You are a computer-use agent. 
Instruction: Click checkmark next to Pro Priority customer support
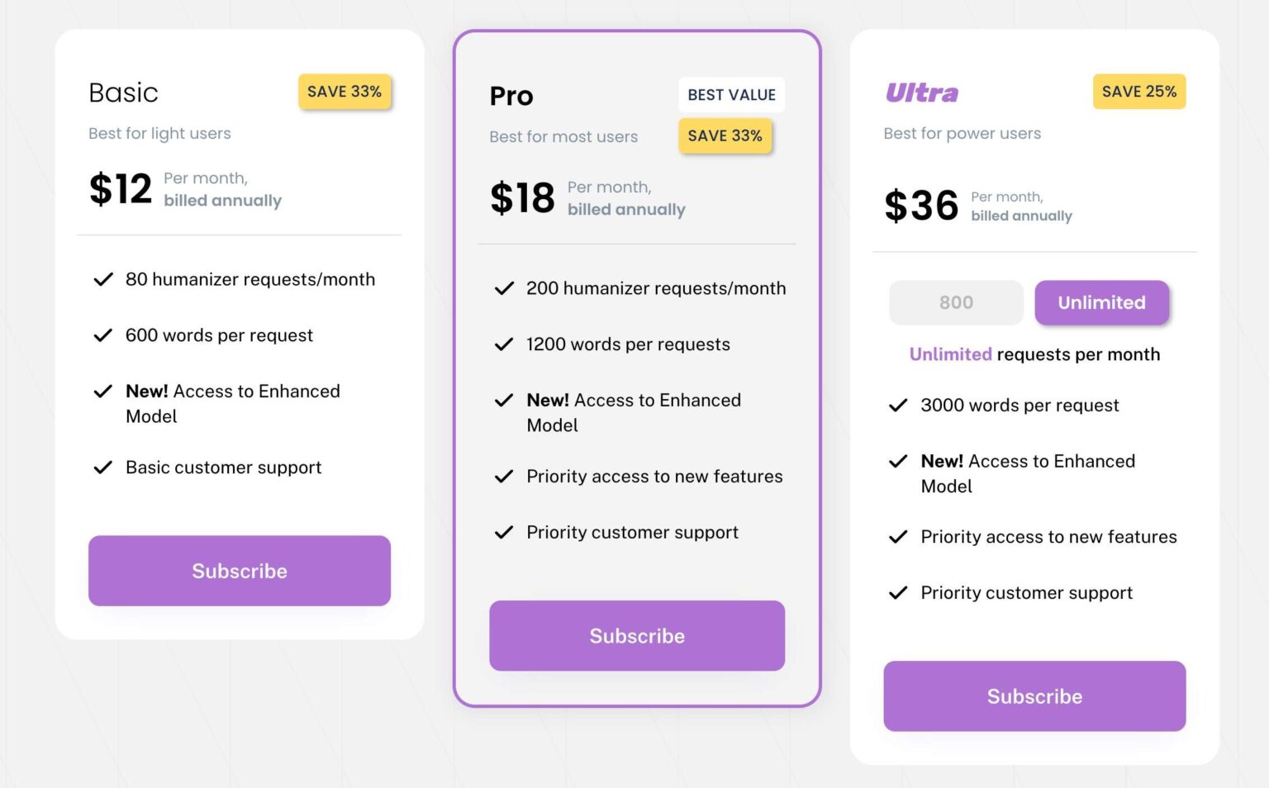click(x=504, y=533)
